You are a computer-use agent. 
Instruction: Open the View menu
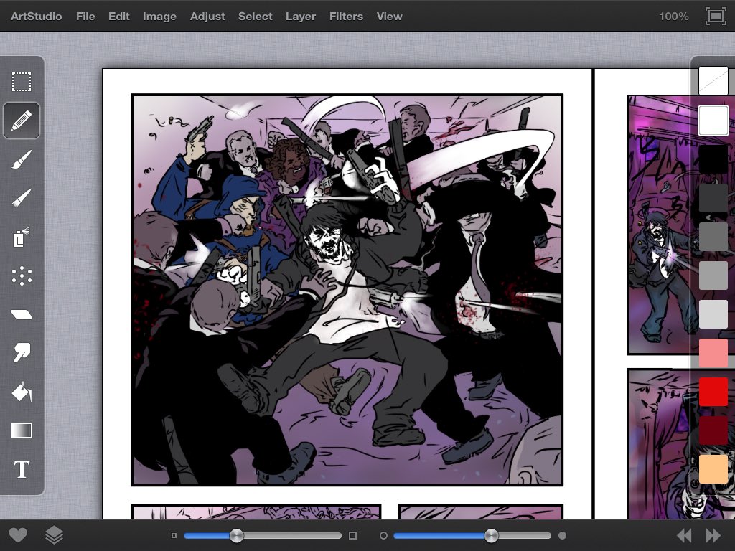389,17
